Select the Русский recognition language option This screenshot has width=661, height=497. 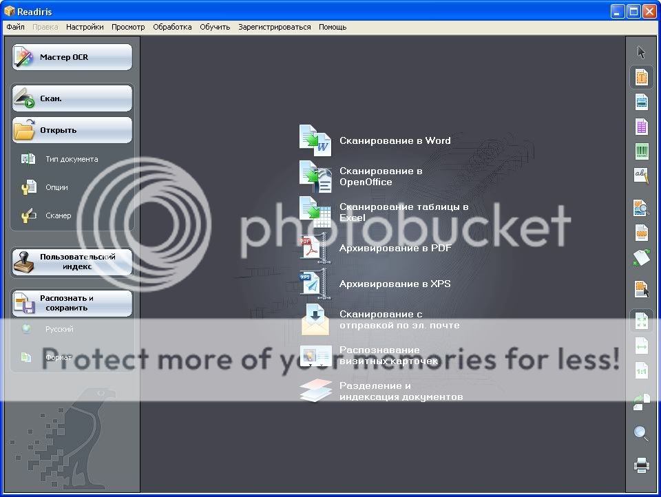click(x=59, y=329)
